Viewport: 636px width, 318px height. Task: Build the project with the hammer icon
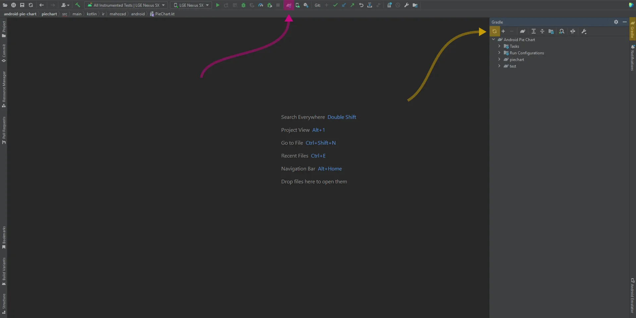78,5
